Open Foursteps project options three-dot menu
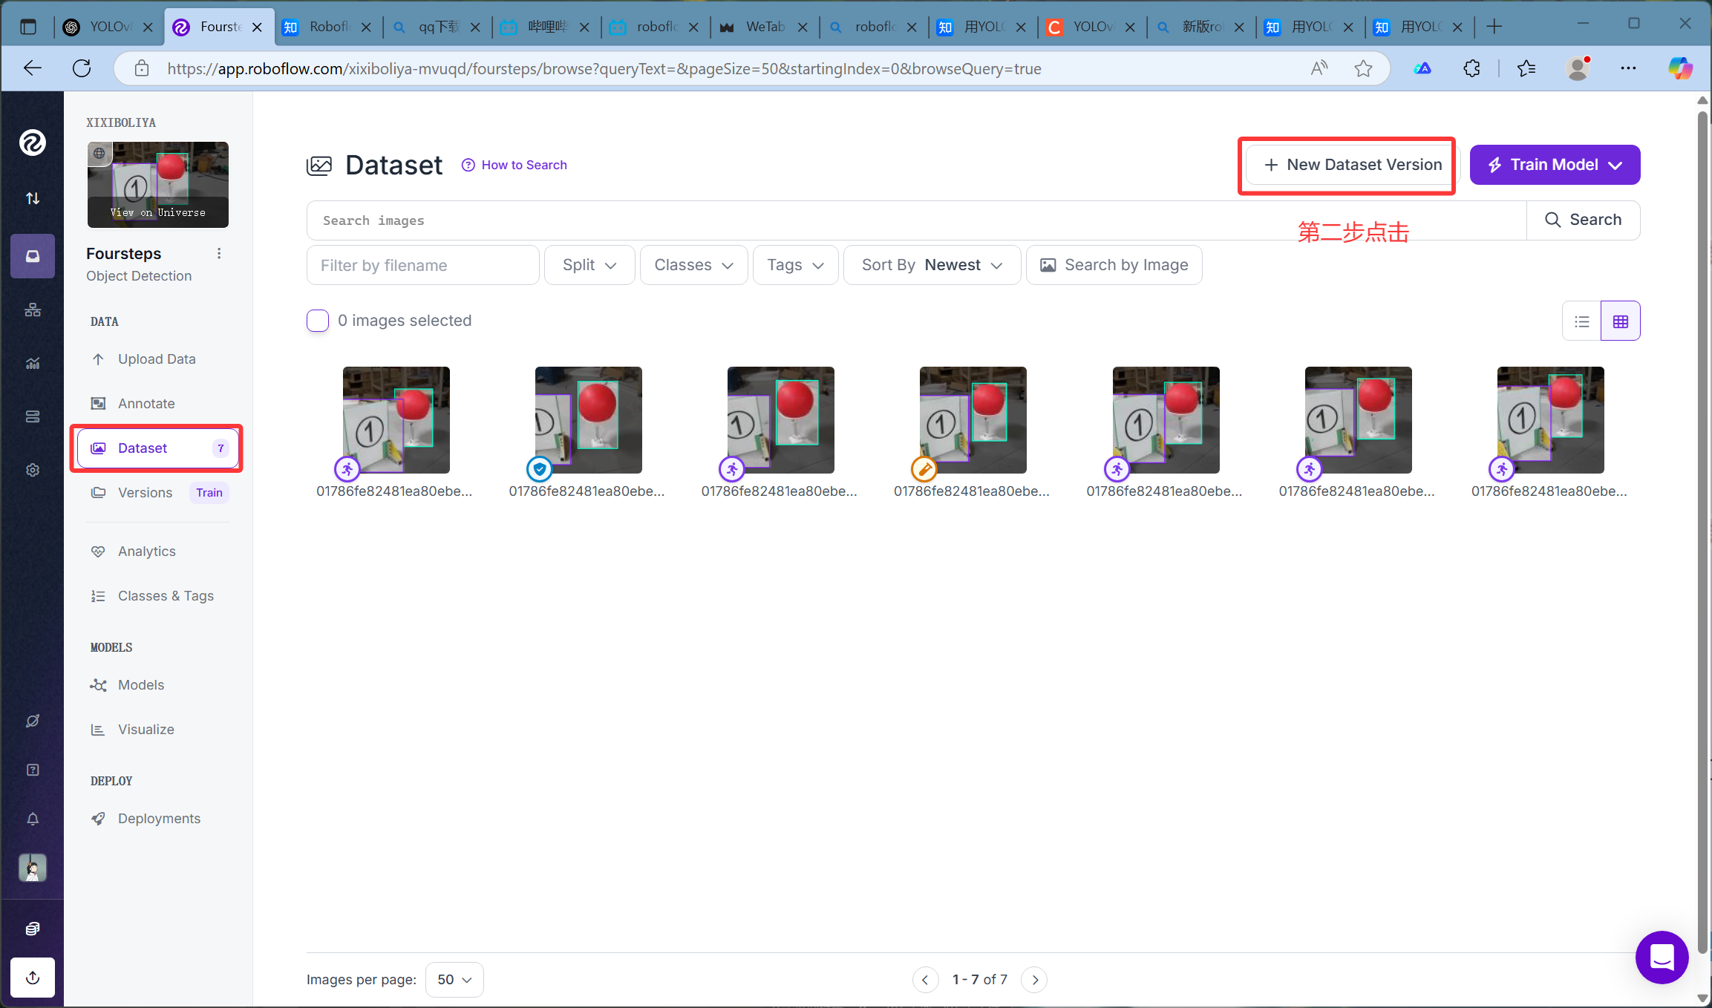The height and width of the screenshot is (1008, 1712). point(219,254)
